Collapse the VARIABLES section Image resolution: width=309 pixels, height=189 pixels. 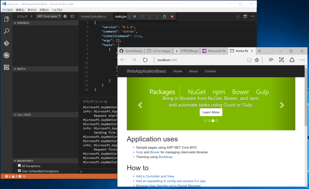[45, 23]
